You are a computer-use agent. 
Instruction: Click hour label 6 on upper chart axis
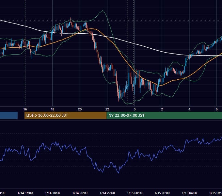(x=217, y=109)
